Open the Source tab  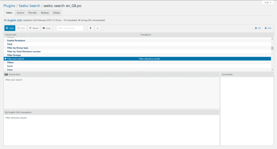(20, 13)
